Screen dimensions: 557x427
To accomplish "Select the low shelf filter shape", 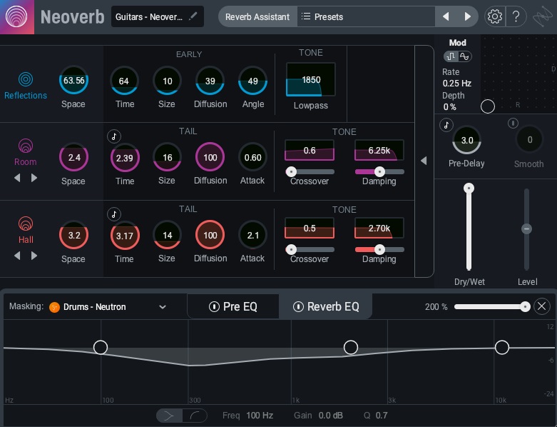I will coord(169,416).
